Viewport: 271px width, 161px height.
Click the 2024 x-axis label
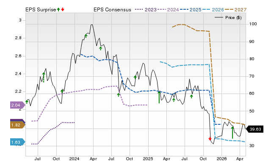75,158
